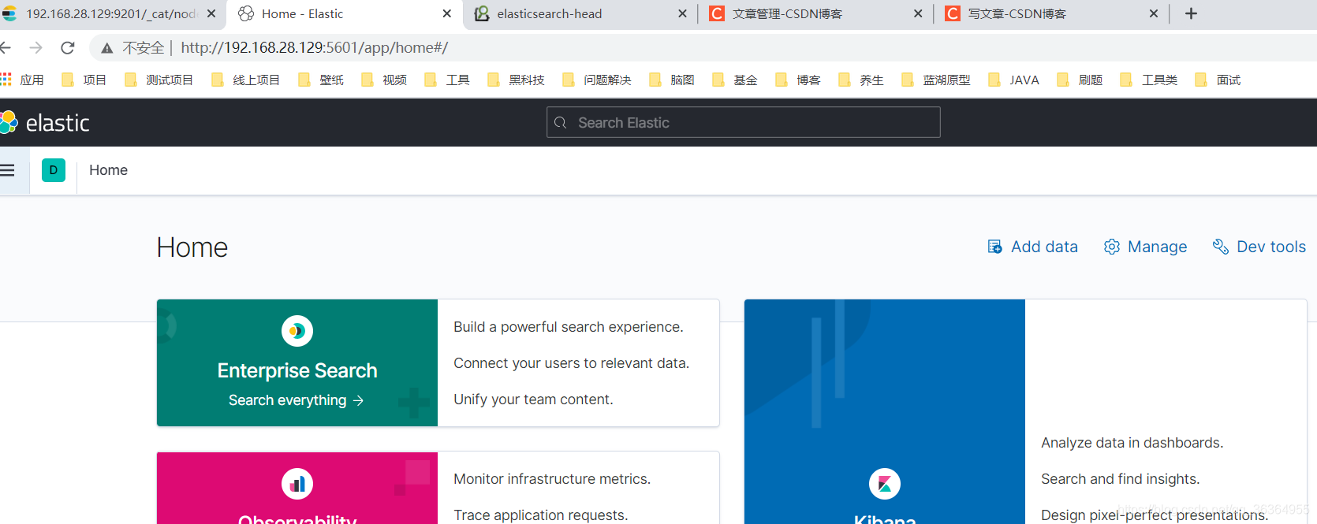
Task: Click the address bar URL
Action: click(315, 48)
